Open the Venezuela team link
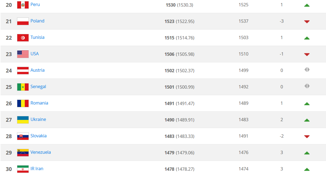Image resolution: width=326 pixels, height=174 pixels. pyautogui.click(x=41, y=152)
